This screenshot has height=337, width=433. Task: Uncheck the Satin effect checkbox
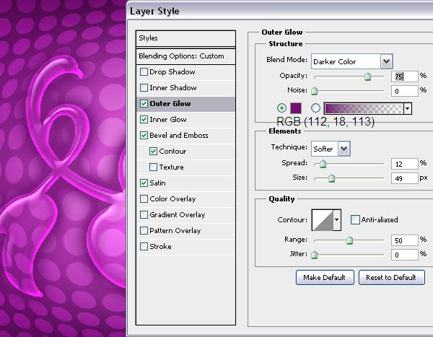click(x=144, y=183)
